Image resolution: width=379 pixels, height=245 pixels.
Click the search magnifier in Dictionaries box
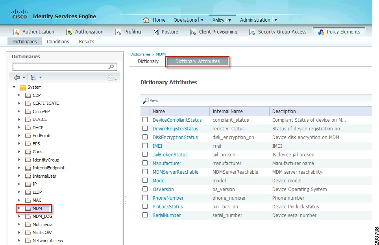[x=111, y=67]
